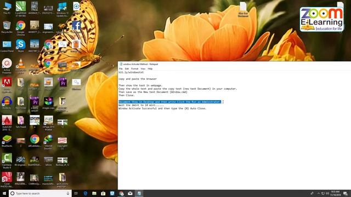Open Microsoft Store from the taskbar
The image size is (351, 197).
coord(103,193)
